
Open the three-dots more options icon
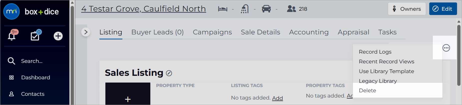pos(446,48)
